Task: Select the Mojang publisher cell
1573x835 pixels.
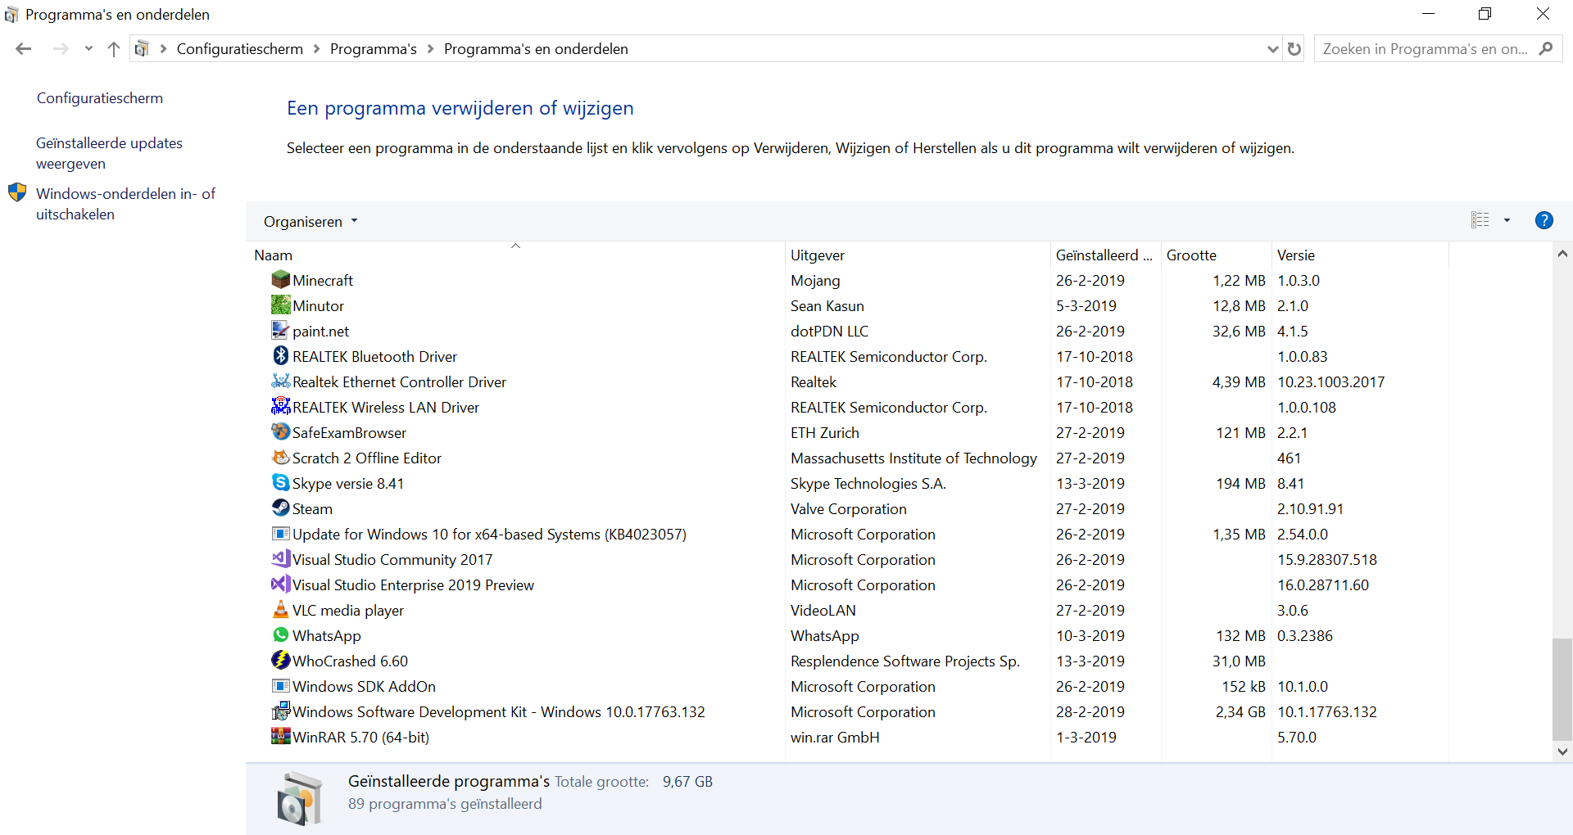Action: (815, 281)
